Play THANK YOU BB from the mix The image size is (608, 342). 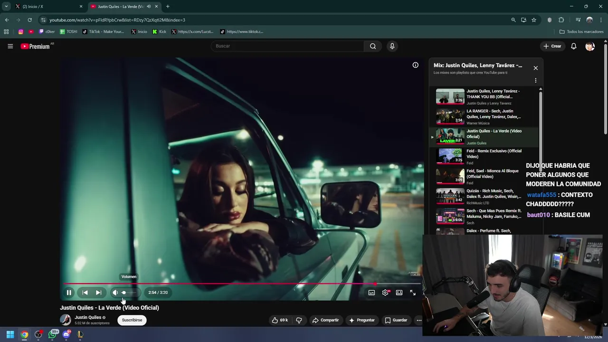pyautogui.click(x=484, y=97)
